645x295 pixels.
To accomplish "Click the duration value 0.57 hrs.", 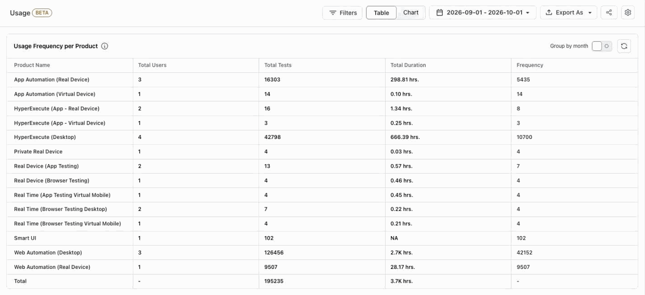I will coord(401,166).
